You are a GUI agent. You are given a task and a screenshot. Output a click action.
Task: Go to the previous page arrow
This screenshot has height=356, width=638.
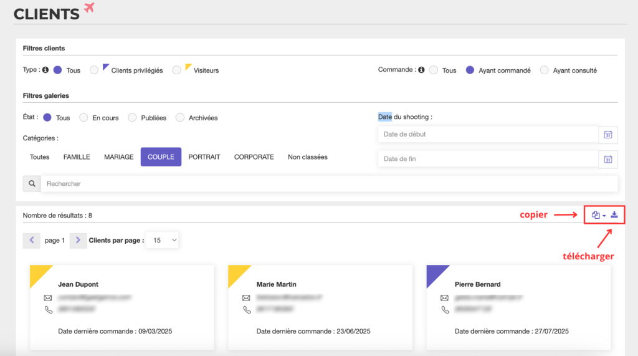click(x=31, y=240)
